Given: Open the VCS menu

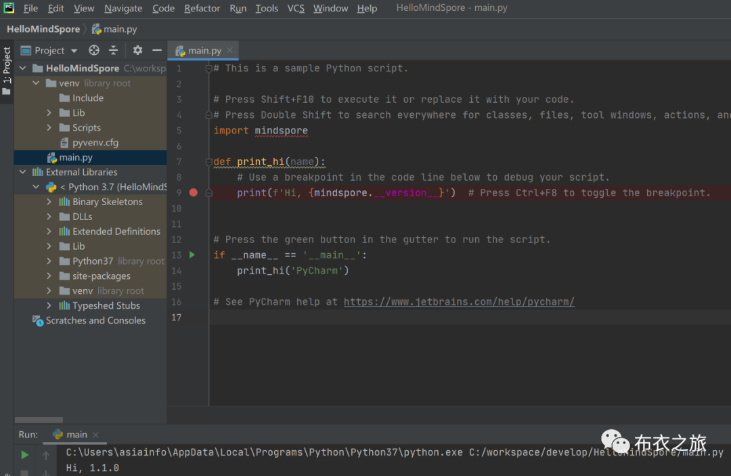Looking at the screenshot, I should coord(296,8).
